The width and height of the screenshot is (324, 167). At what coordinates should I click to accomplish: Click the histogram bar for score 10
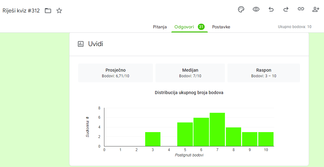click(x=266, y=139)
